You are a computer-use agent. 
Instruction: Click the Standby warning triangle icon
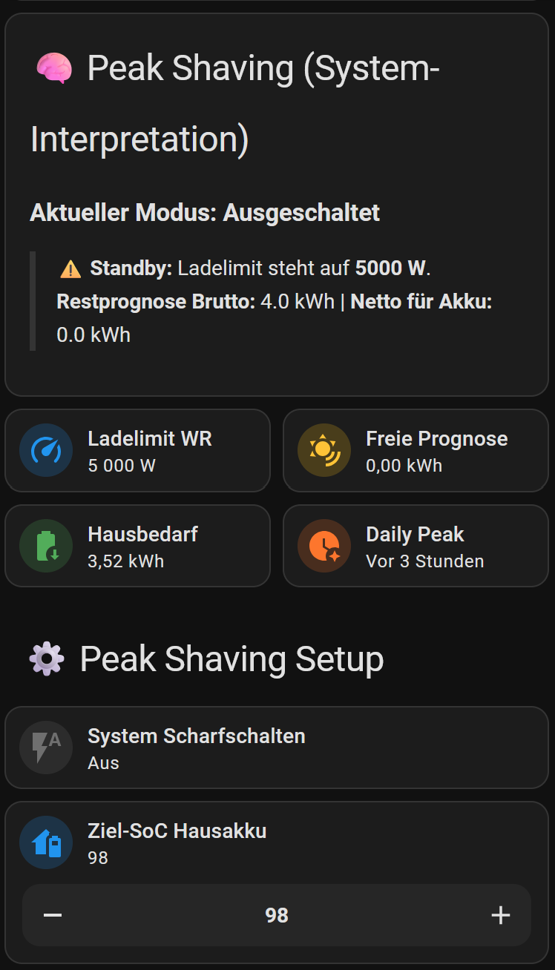click(70, 268)
